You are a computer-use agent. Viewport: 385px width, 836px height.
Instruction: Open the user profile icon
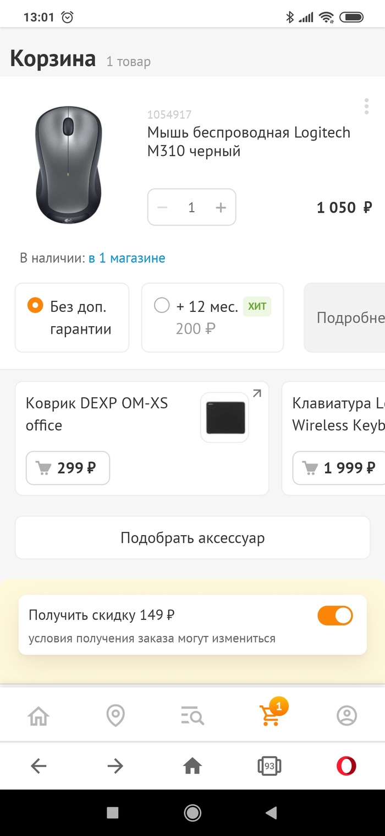(346, 716)
